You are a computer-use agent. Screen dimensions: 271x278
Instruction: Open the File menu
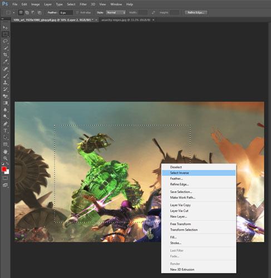click(15, 4)
